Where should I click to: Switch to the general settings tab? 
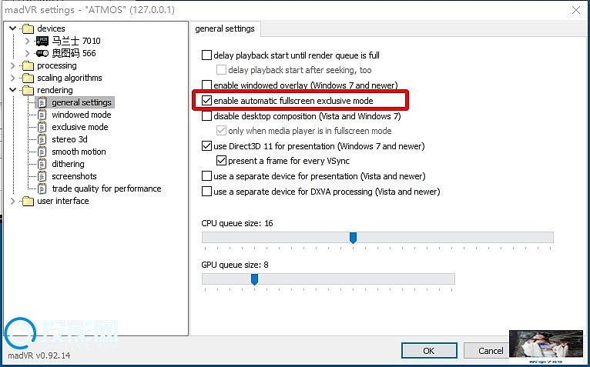[x=225, y=28]
